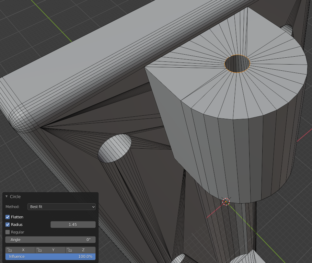312x263 pixels.
Task: Click the rounded corner sphere of the frame
Action: pyautogui.click(x=22, y=118)
